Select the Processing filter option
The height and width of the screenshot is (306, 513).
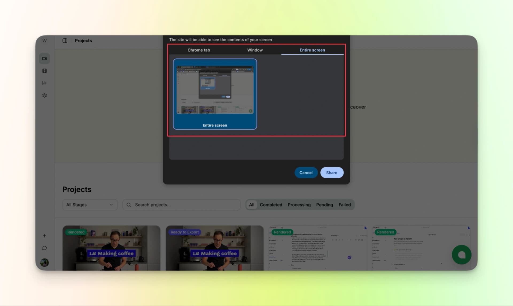pyautogui.click(x=299, y=205)
